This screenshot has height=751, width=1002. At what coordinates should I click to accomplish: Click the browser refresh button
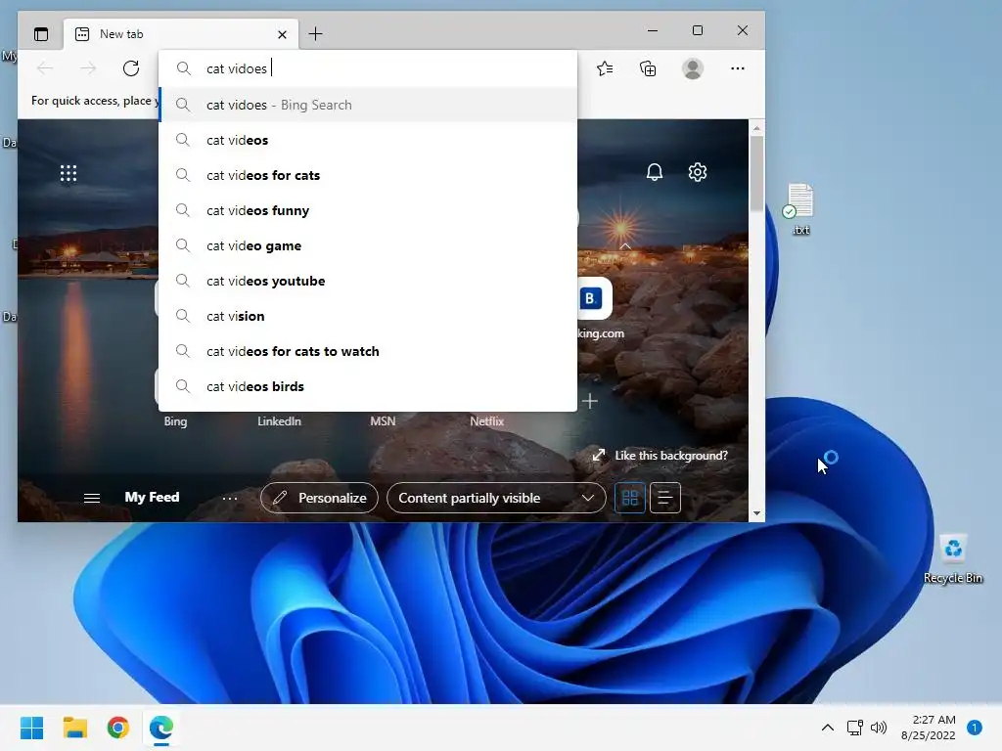(x=131, y=68)
